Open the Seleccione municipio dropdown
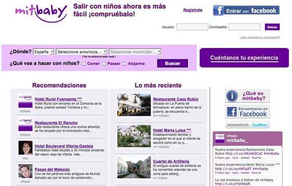 [x=135, y=52]
